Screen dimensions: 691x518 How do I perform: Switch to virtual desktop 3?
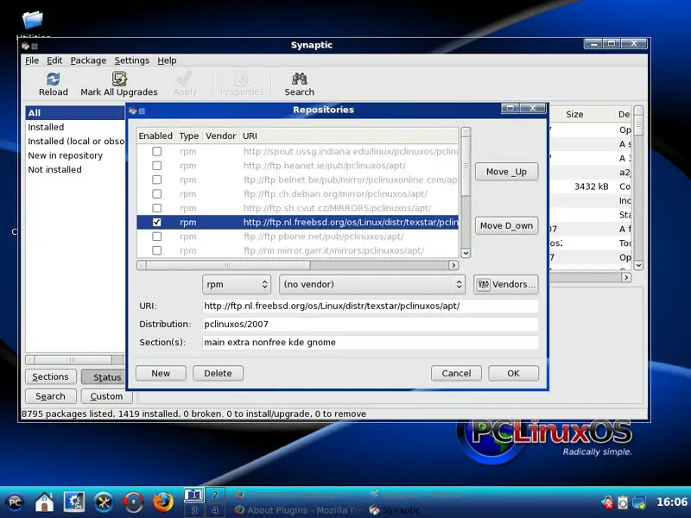click(x=193, y=509)
